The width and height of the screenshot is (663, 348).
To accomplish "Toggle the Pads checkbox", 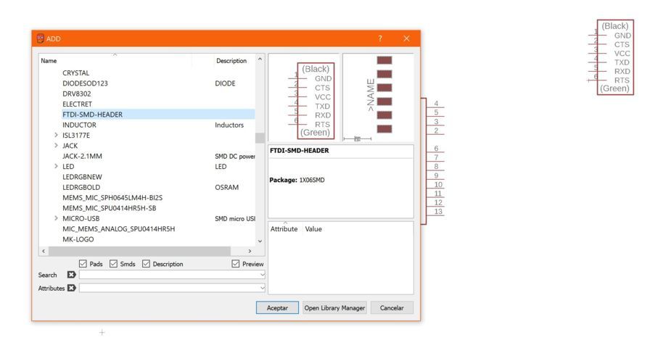I will pos(83,264).
